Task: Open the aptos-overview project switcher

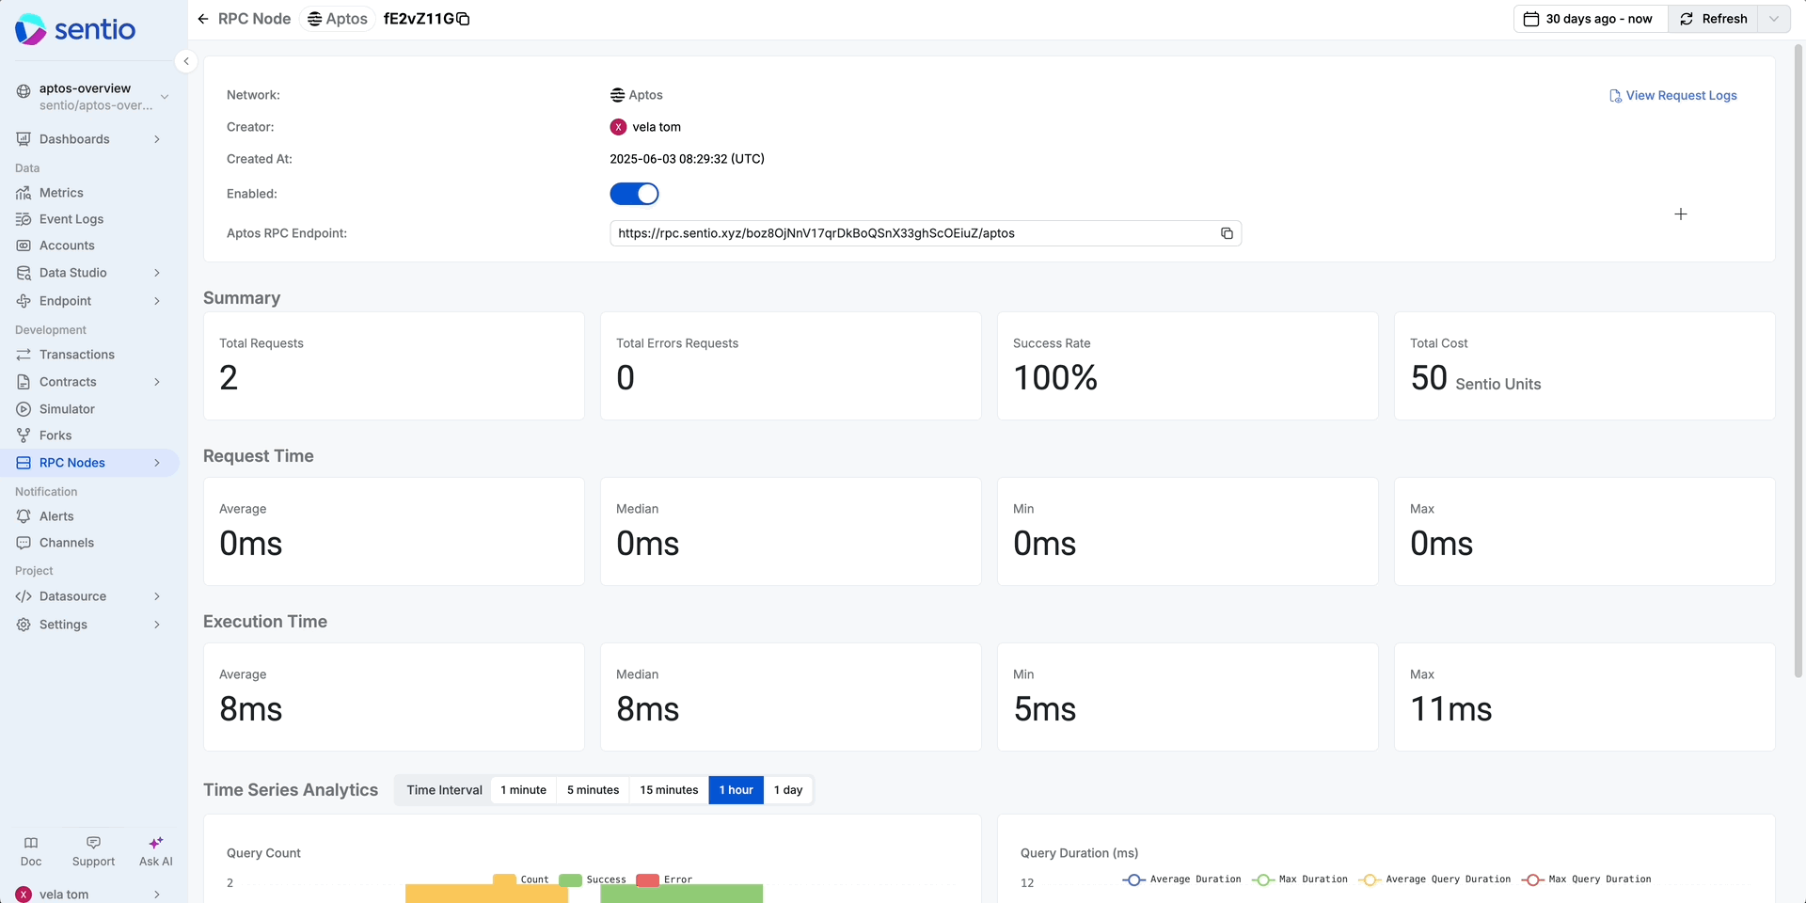Action: 92,96
